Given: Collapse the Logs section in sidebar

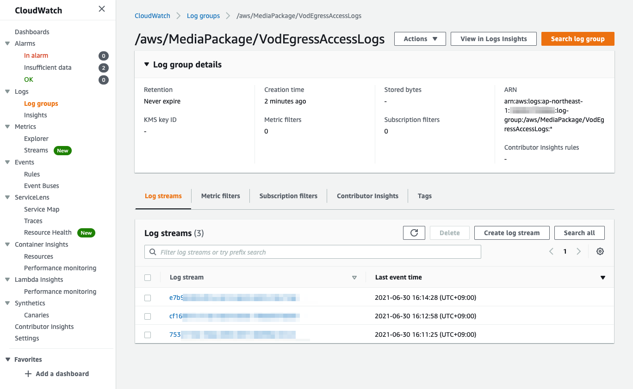Looking at the screenshot, I should [7, 91].
